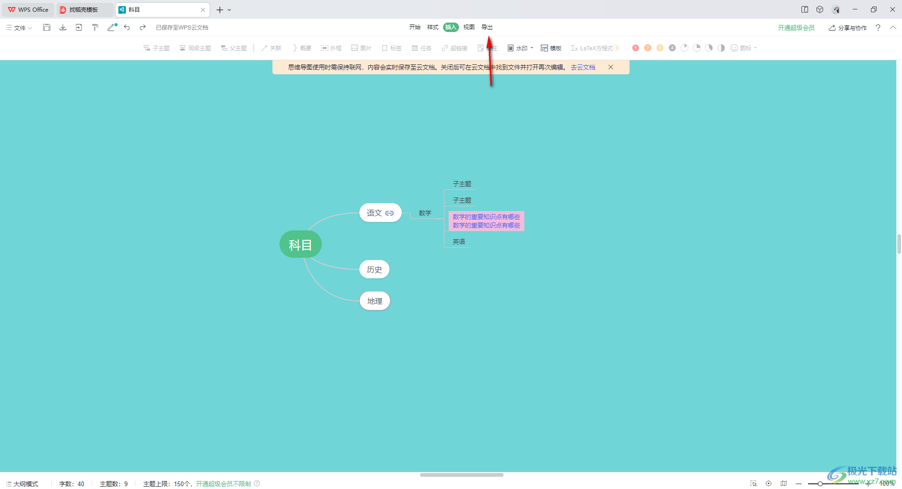
Task: Insert a summary bracket (概要)
Action: (x=301, y=48)
